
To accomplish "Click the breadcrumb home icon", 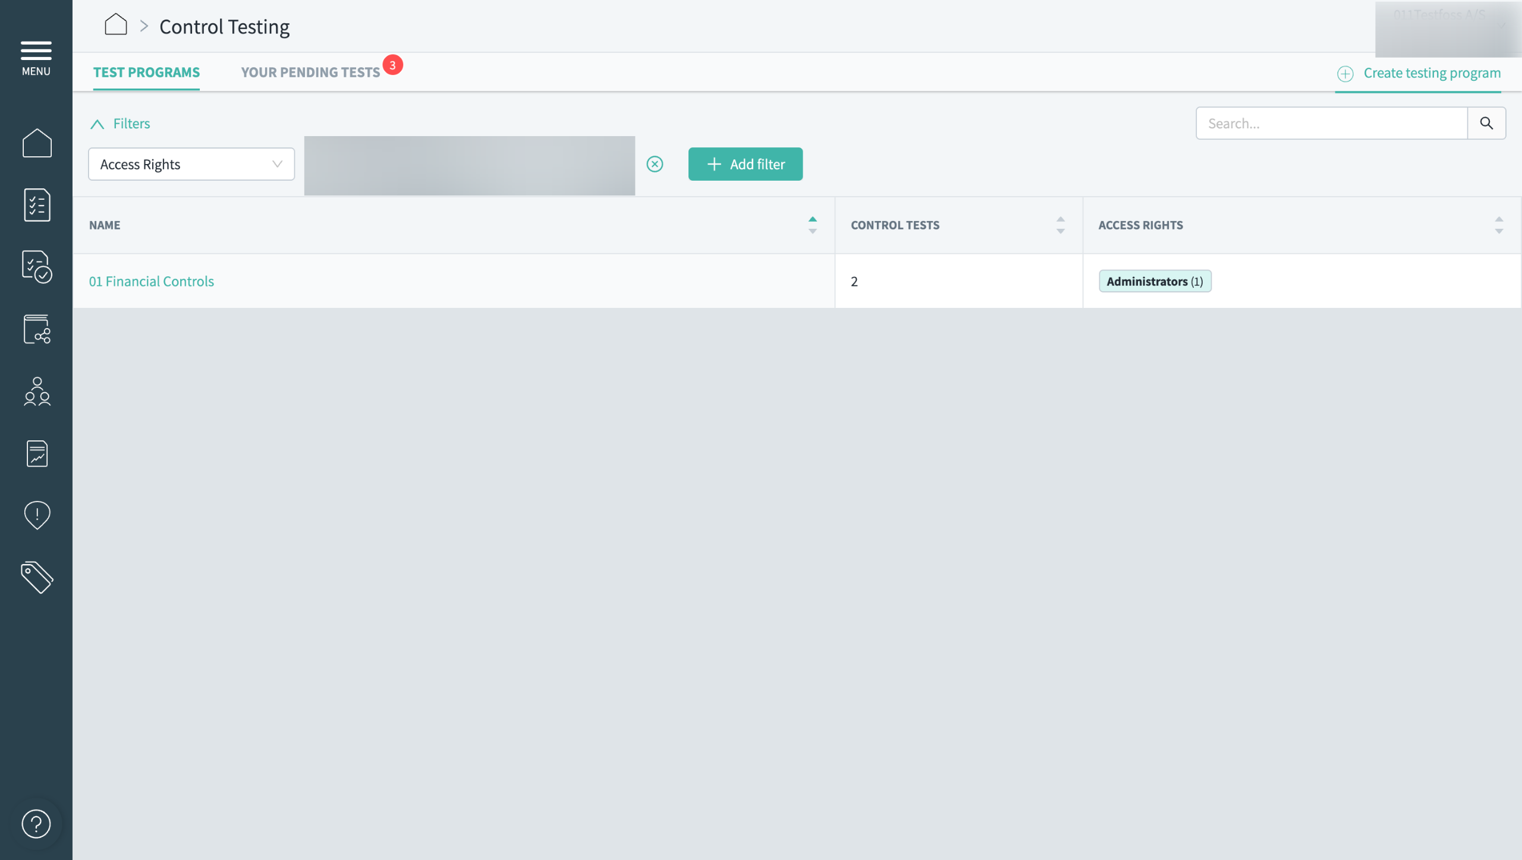I will (x=115, y=26).
